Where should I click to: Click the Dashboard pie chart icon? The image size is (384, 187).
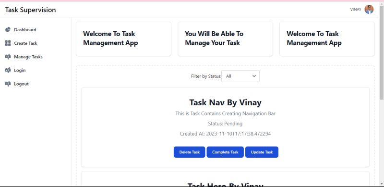[8, 29]
